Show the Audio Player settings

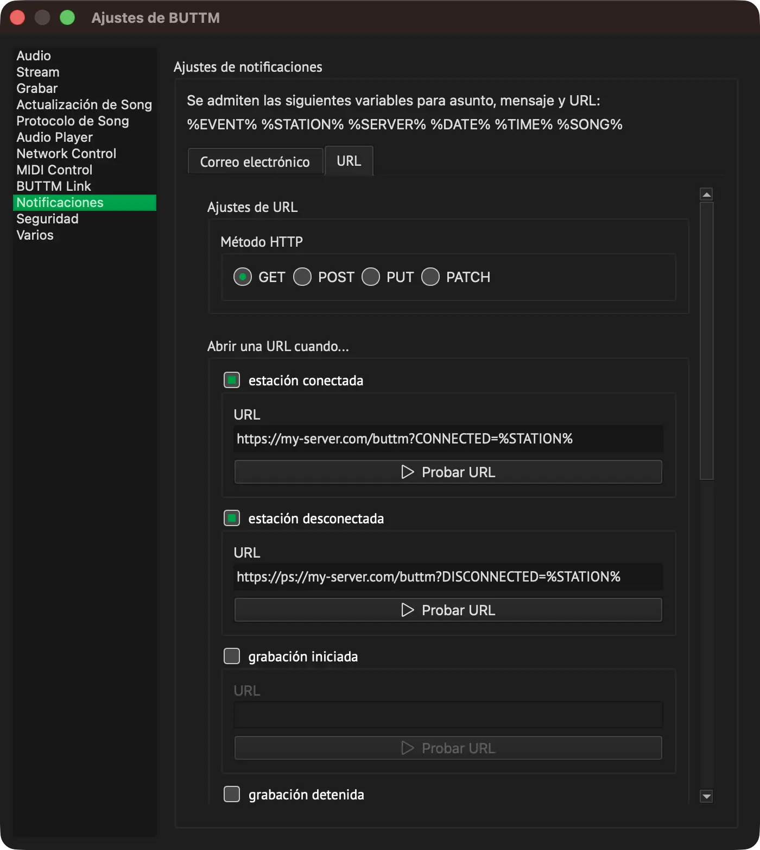85,137
